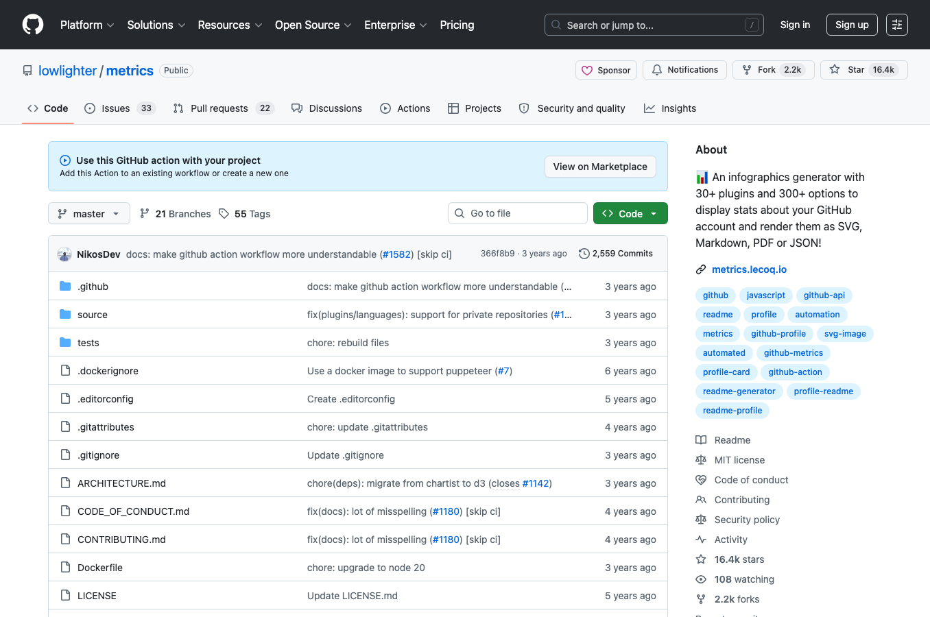Switch to the Pull requests tab

coord(224,108)
